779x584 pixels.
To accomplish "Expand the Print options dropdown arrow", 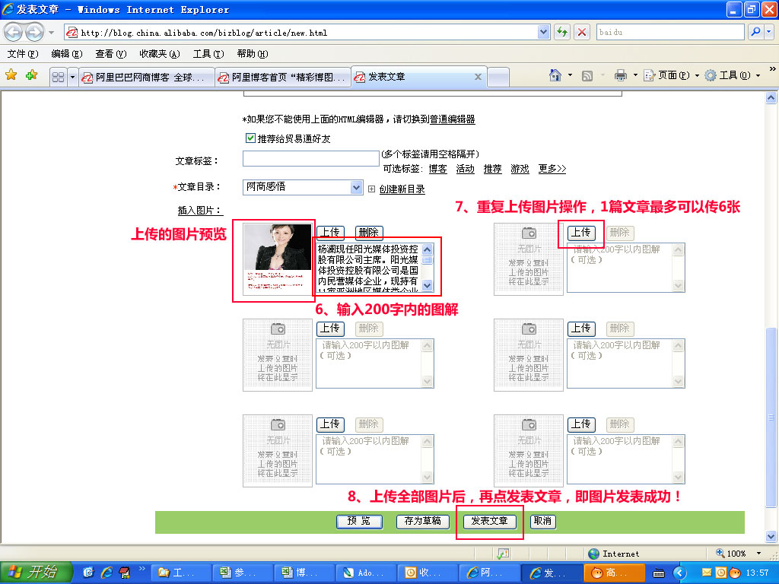I will (x=635, y=75).
